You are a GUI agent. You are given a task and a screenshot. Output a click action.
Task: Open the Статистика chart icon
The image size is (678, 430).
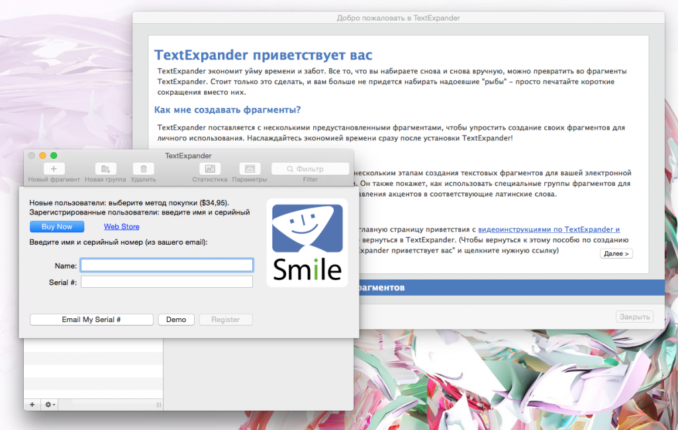[x=210, y=169]
